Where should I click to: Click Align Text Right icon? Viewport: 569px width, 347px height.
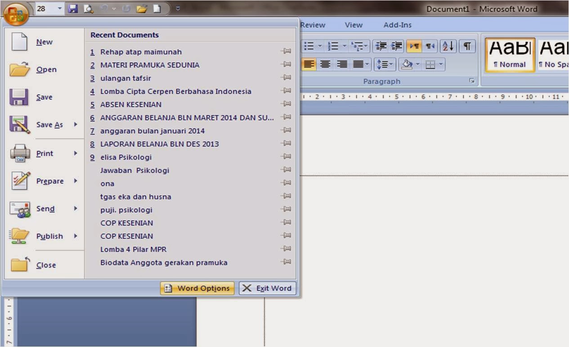(342, 65)
